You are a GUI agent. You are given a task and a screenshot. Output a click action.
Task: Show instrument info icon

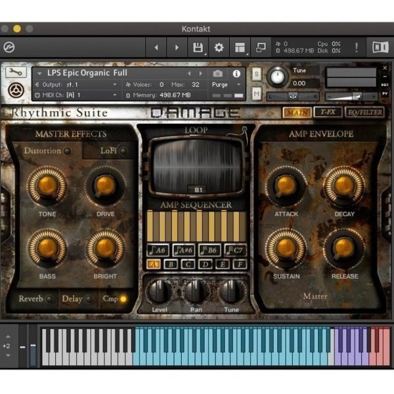tap(236, 74)
